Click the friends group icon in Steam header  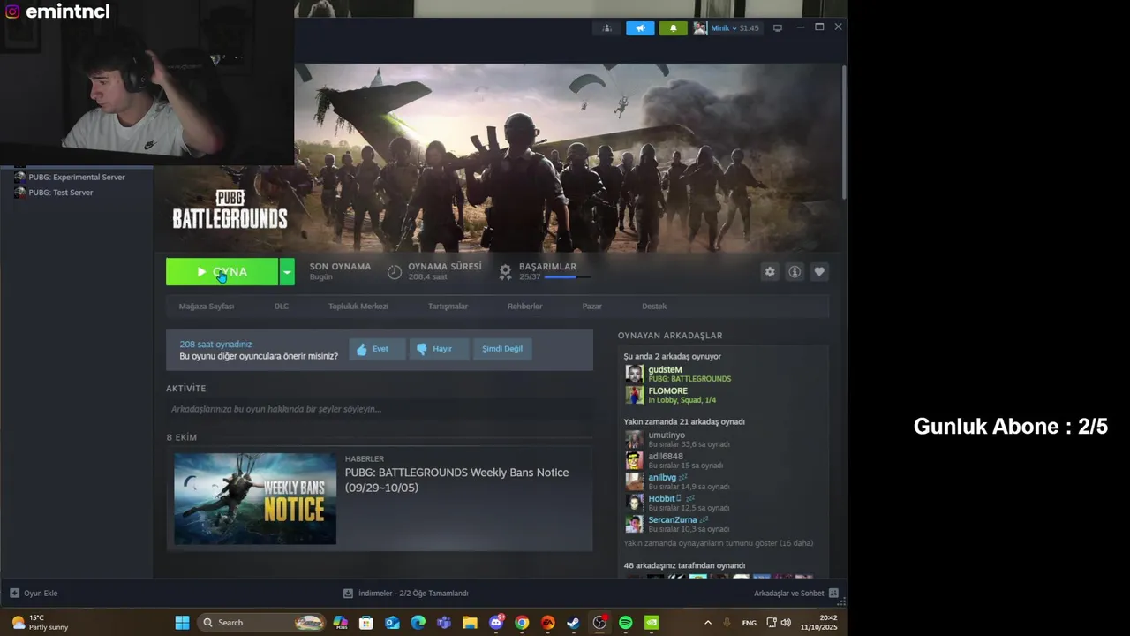pos(606,28)
